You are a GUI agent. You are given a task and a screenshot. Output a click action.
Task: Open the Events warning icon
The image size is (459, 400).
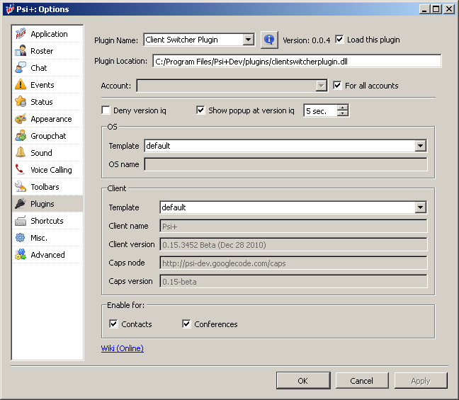21,85
